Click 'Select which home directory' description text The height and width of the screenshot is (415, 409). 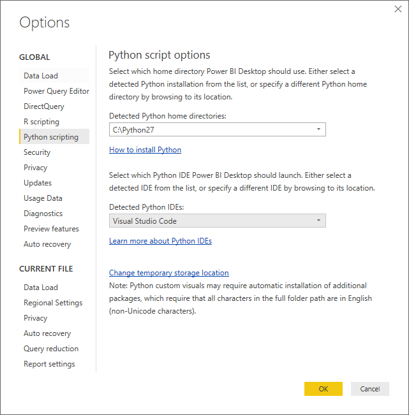click(238, 84)
